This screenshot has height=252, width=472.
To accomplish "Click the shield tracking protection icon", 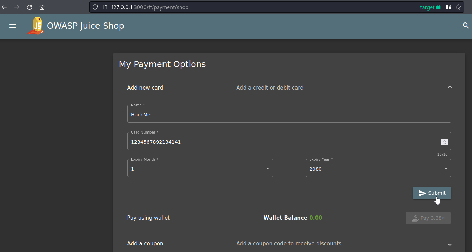I will (95, 7).
